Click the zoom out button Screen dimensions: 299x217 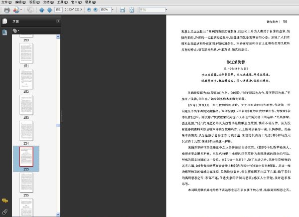click(89, 9)
